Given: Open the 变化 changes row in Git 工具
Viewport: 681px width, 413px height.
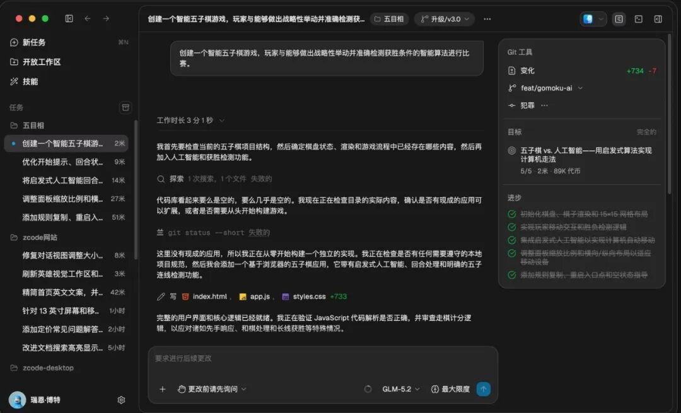Looking at the screenshot, I should pyautogui.click(x=582, y=71).
